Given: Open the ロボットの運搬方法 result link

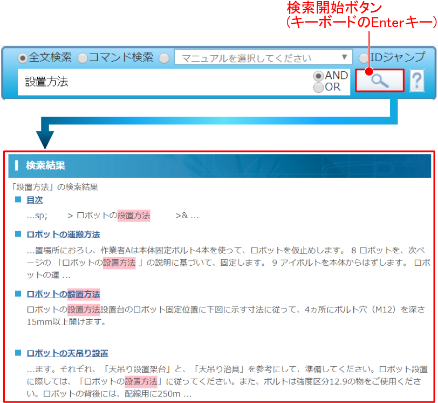Looking at the screenshot, I should 63,234.
